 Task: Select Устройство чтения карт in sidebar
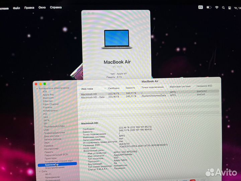pos(59,161)
